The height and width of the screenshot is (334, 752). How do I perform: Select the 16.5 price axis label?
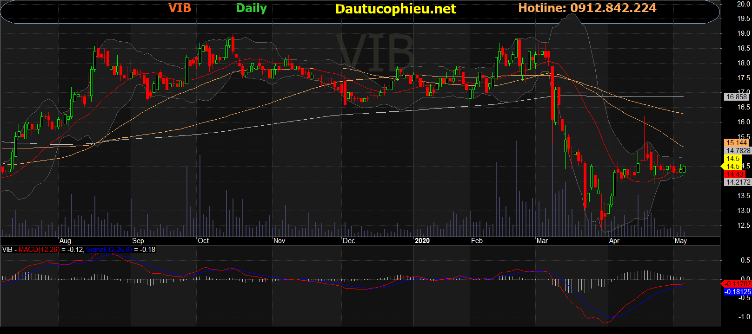(x=743, y=107)
